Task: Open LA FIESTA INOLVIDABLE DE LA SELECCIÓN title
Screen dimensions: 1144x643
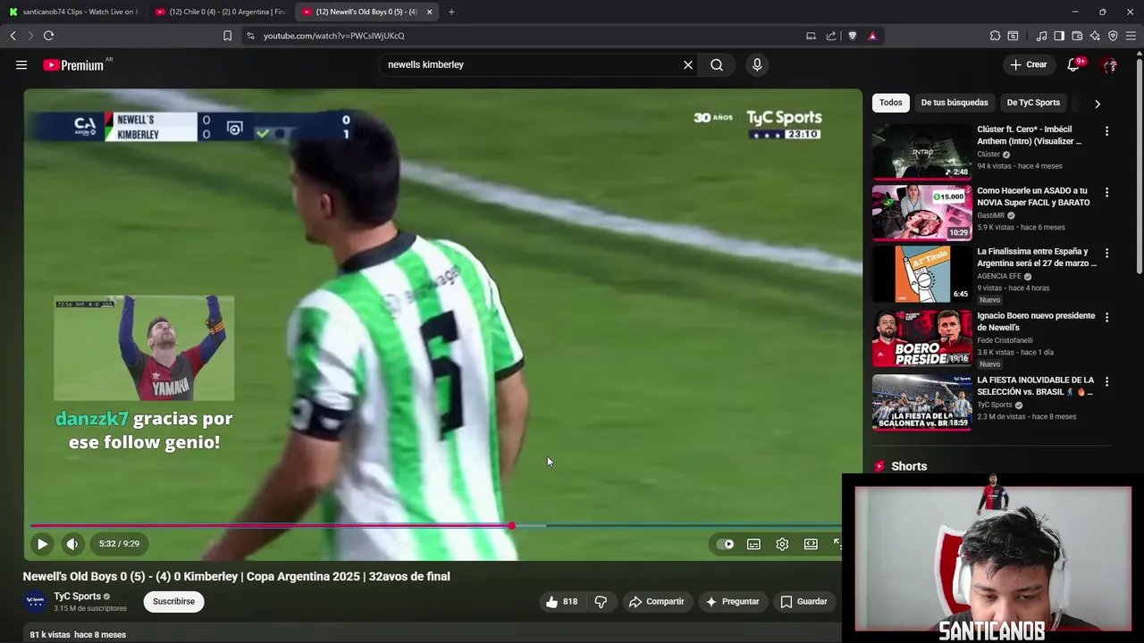Action: tap(1036, 386)
